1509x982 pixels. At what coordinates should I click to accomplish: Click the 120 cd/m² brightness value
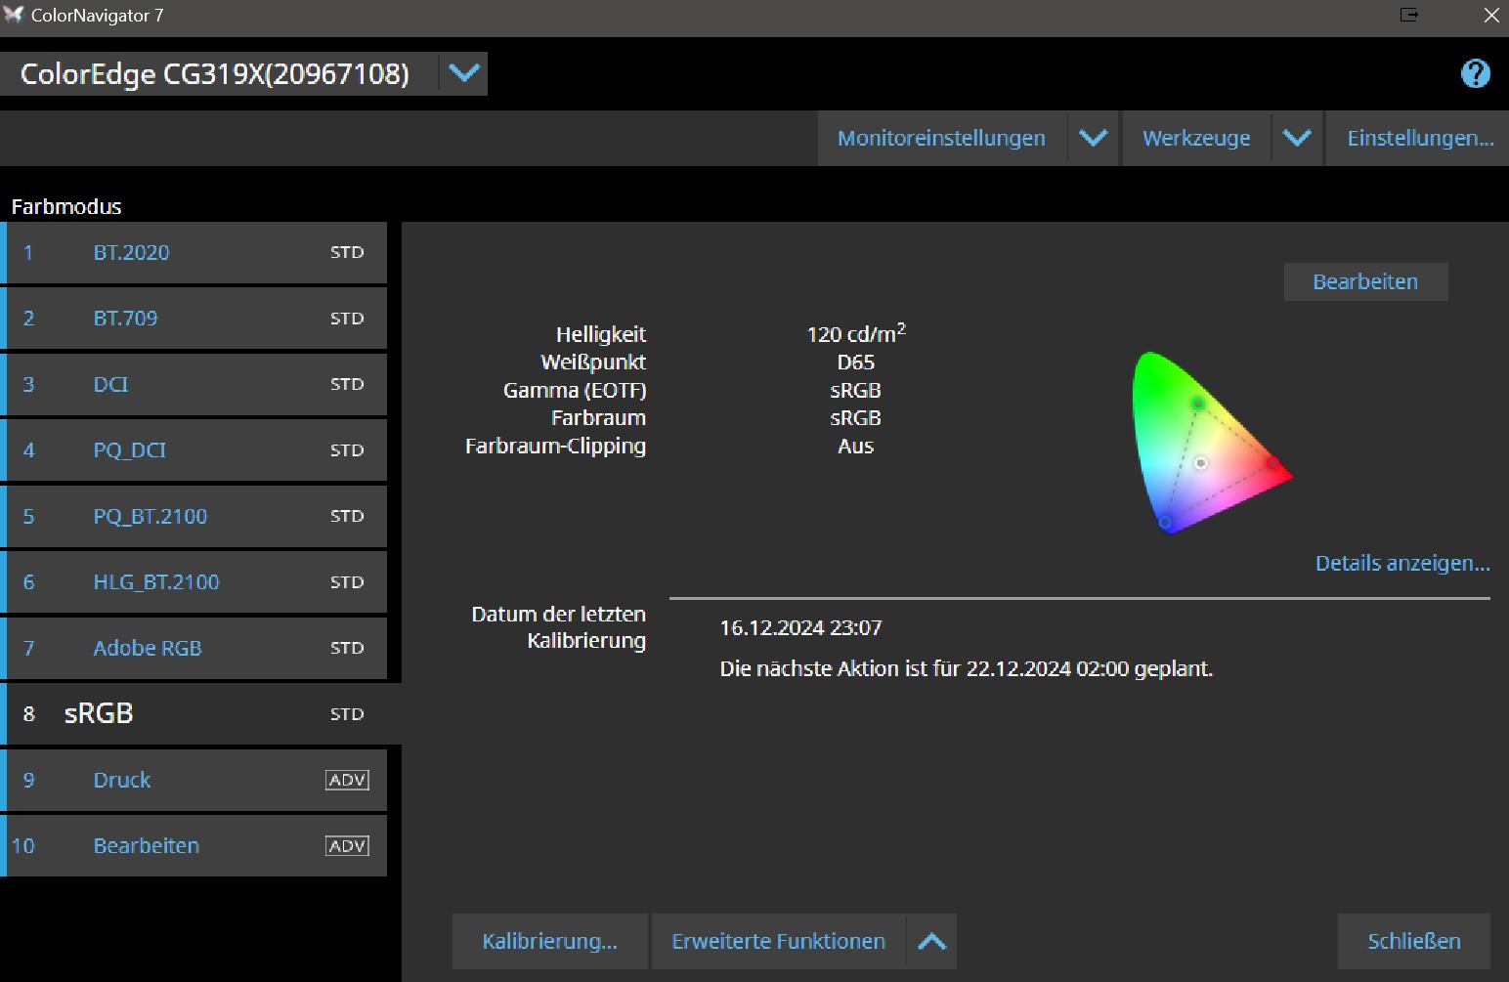coord(856,333)
